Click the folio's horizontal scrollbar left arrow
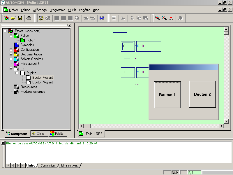The image size is (233, 175). coord(81,126)
